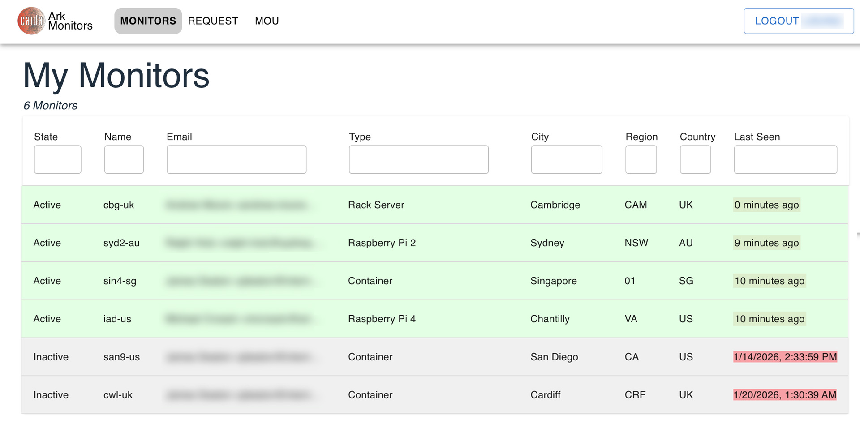Click the SG country cell
Image resolution: width=860 pixels, height=428 pixels.
tap(686, 281)
